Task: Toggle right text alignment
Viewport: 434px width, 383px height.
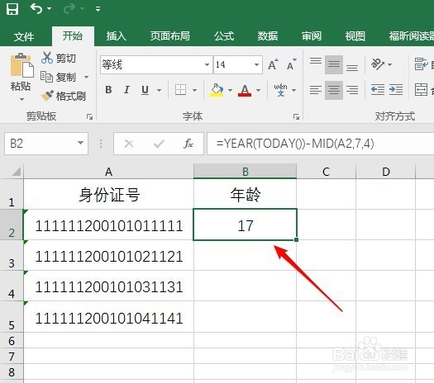Action: (352, 90)
